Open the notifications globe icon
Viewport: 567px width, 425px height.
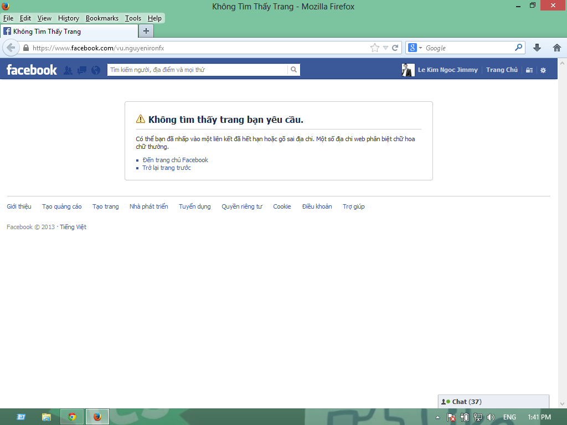(x=96, y=70)
